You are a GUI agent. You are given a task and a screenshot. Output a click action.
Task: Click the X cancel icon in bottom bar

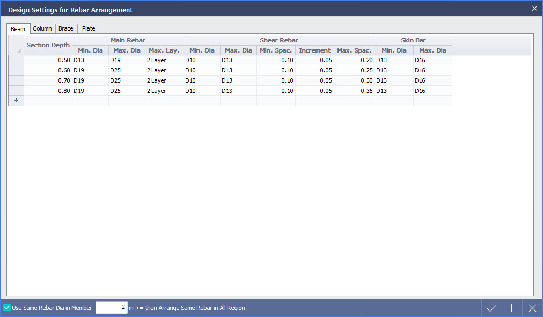click(532, 308)
